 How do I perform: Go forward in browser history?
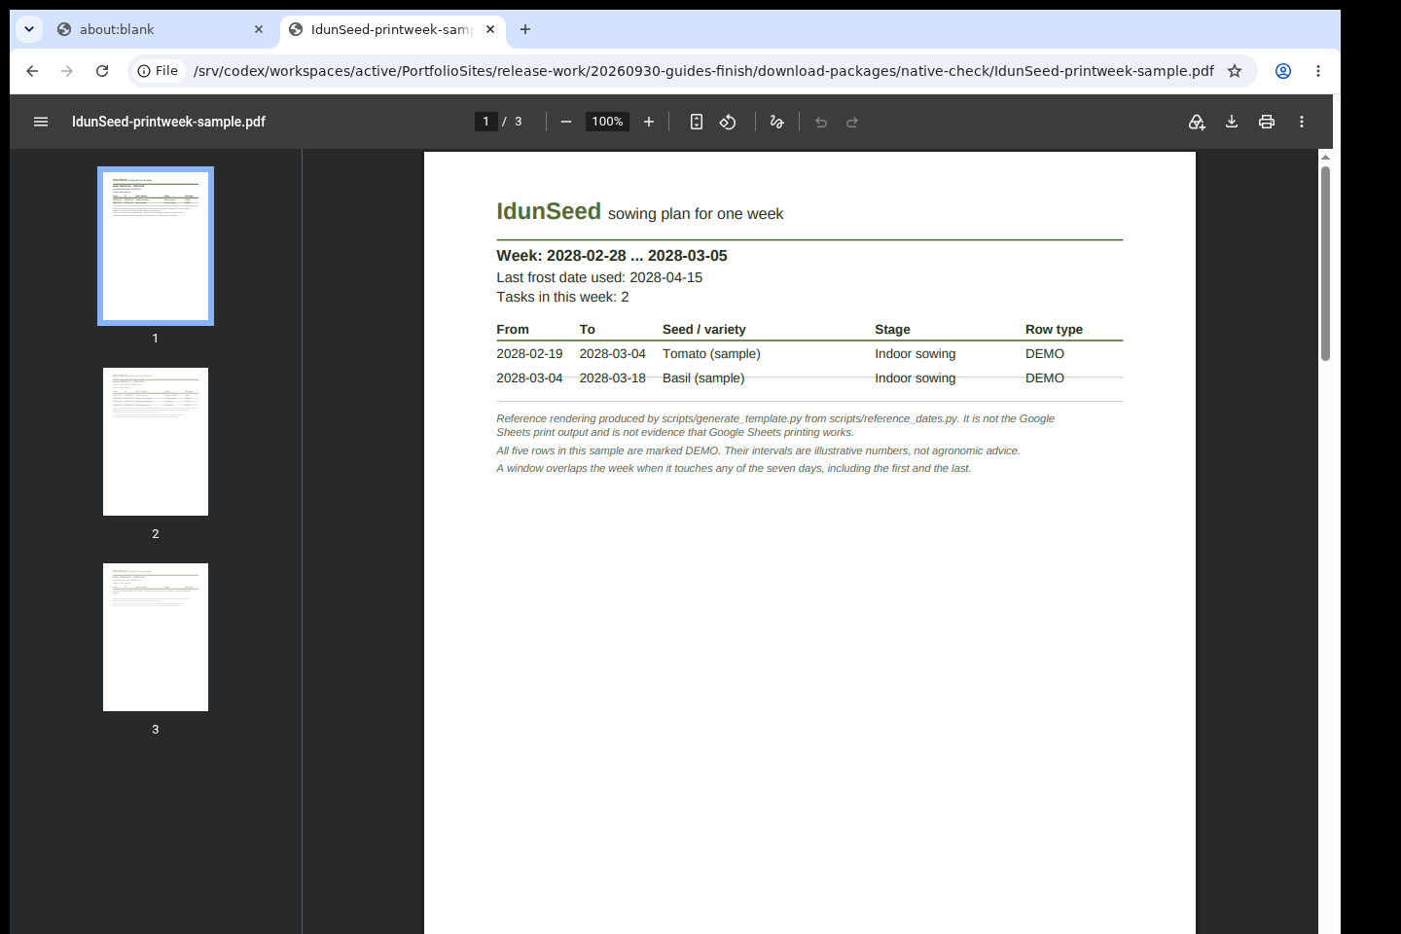67,71
